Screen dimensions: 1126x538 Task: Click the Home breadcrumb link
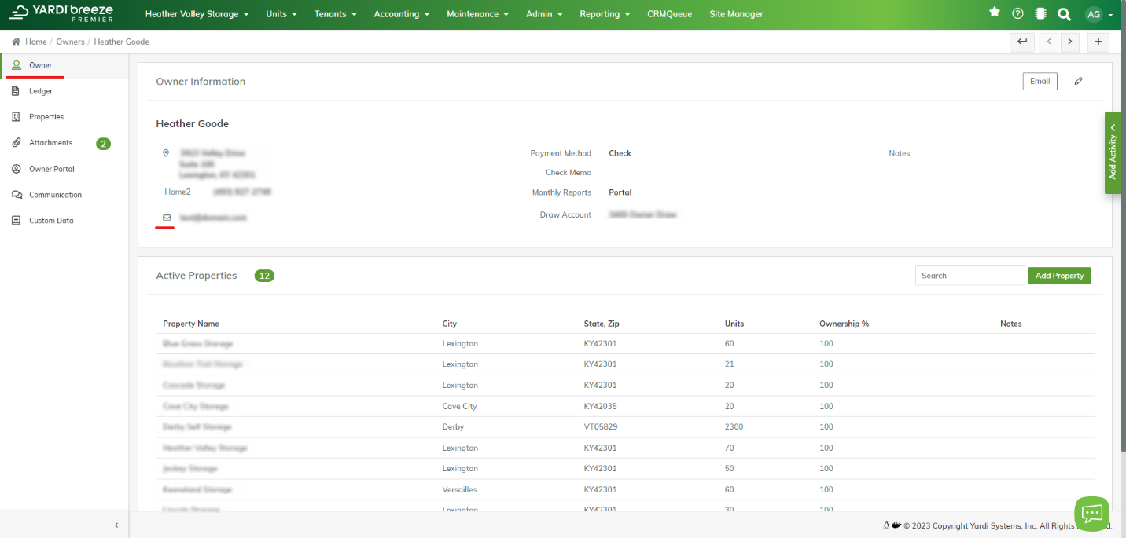coord(35,42)
